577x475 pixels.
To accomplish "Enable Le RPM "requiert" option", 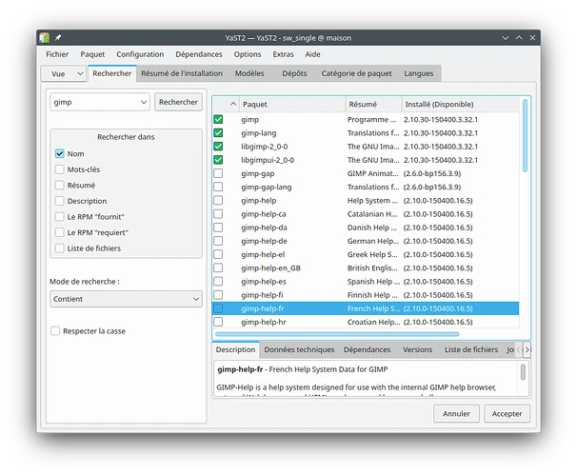I will (60, 232).
